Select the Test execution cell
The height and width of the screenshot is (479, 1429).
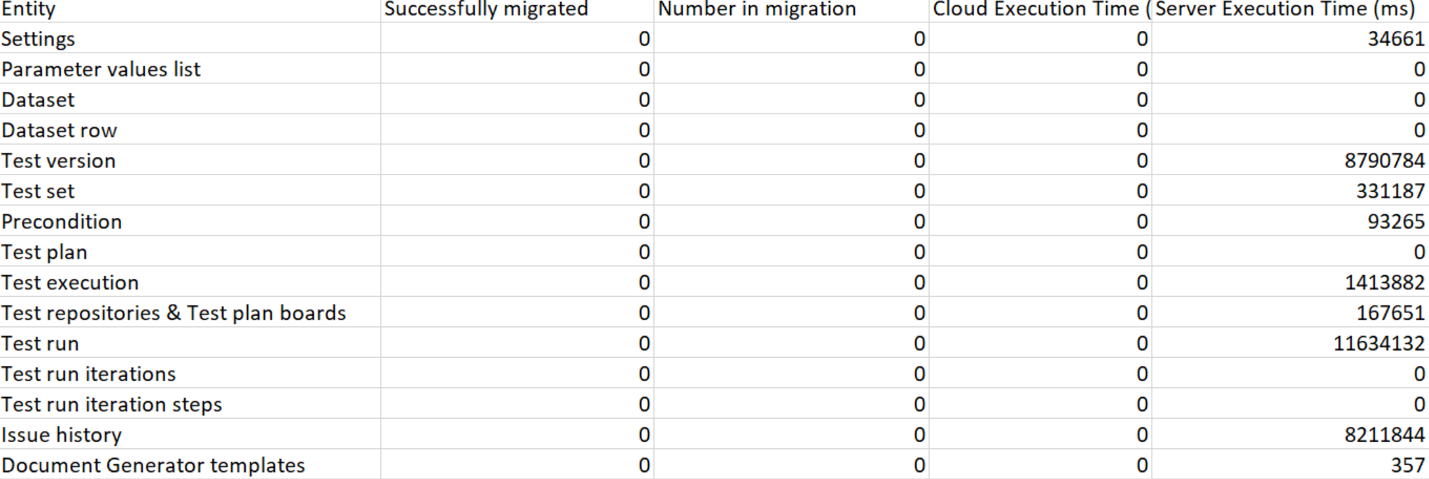pos(190,282)
